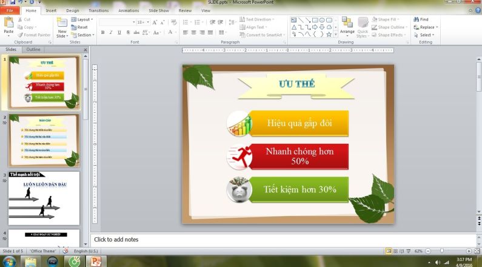Decrease the list indent level

pyautogui.click(x=212, y=22)
